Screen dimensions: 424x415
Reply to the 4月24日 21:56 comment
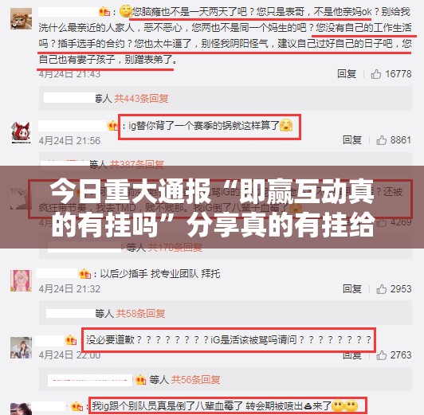(x=352, y=140)
